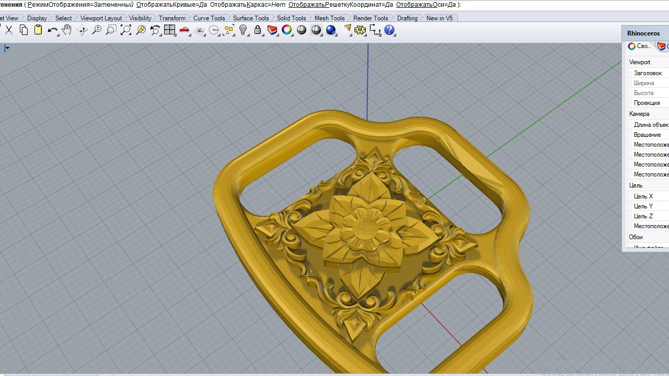Viewport: 669px width, 376px height.
Task: Click the Zoom Extents icon
Action: [x=126, y=30]
